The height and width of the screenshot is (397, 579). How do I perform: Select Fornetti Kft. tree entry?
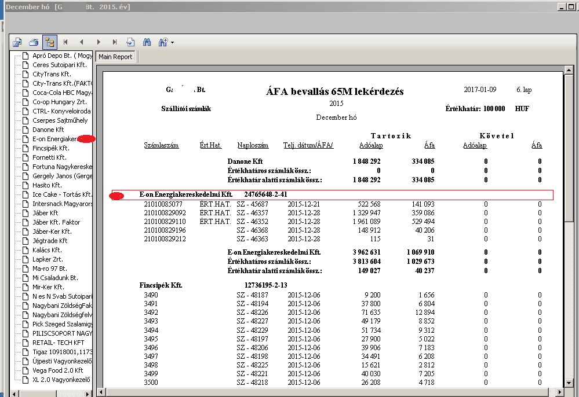point(49,157)
